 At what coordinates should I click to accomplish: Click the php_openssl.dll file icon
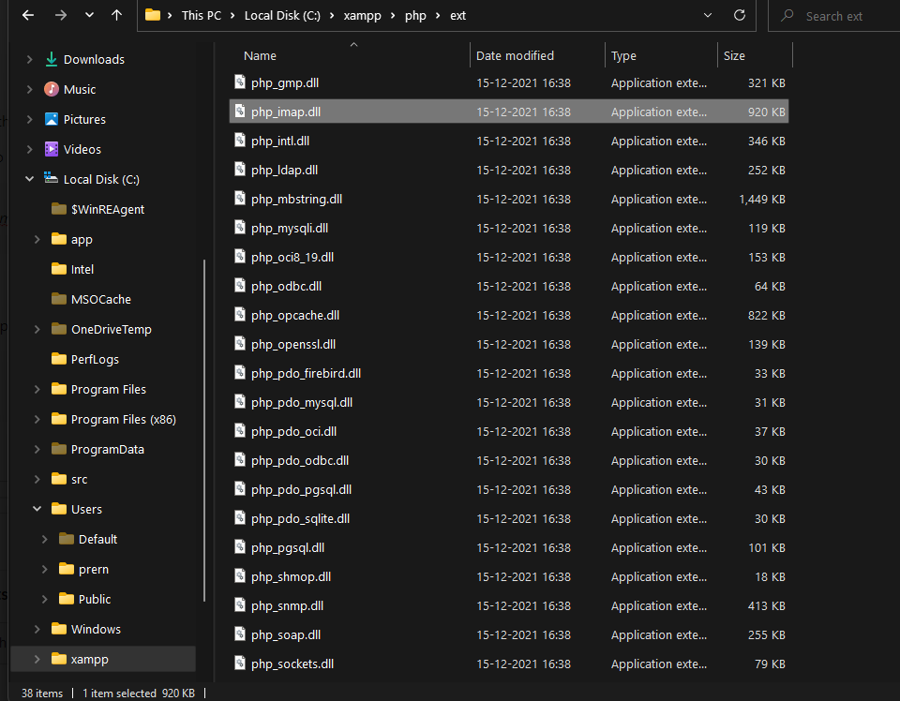coord(240,344)
